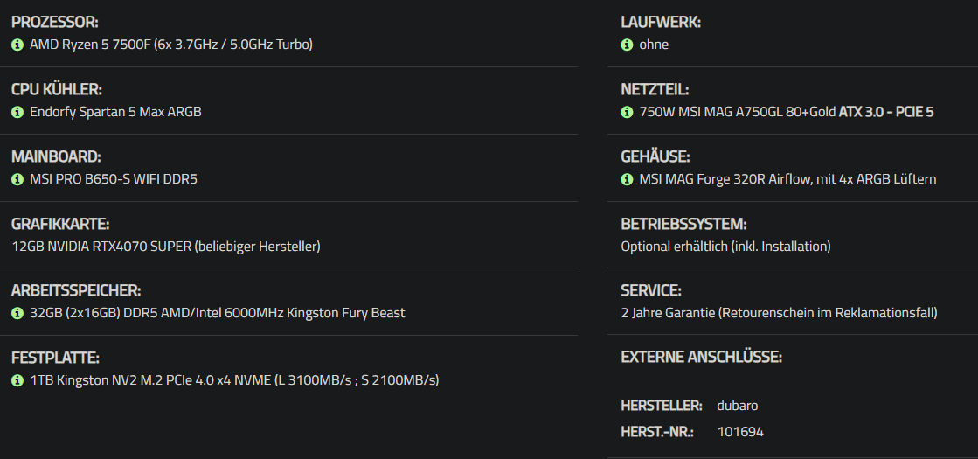The width and height of the screenshot is (978, 459).
Task: Open info icon for Endorfy Spartan 5 Max ARGB
Action: click(x=17, y=112)
